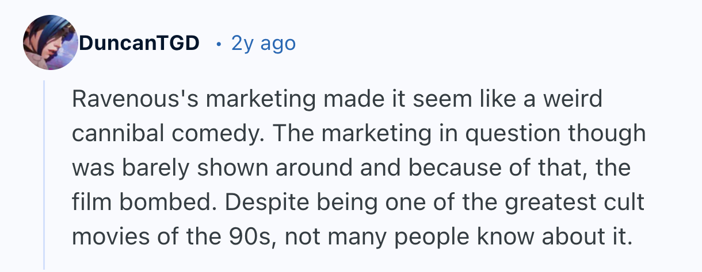Click the word "Despite" in the comment
Image resolution: width=702 pixels, height=272 pixels.
(261, 203)
